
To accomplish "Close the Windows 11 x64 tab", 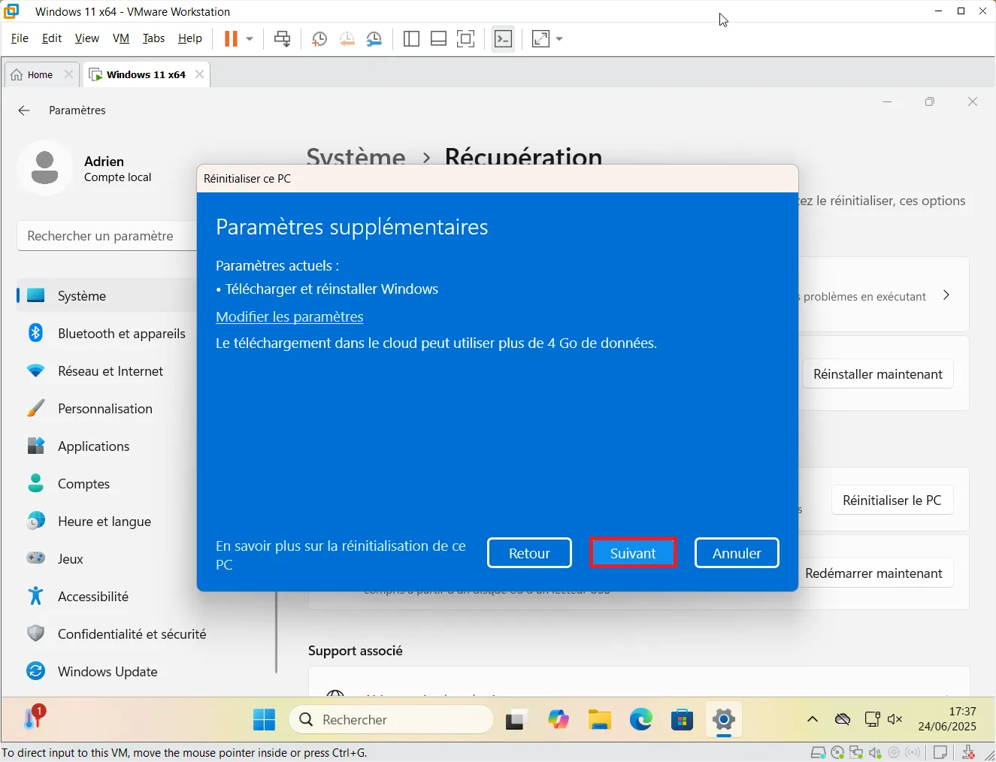I will [199, 74].
